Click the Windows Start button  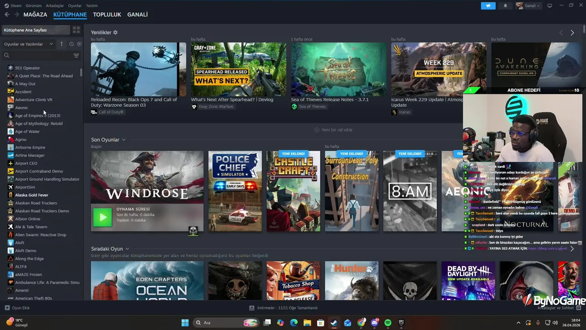(x=185, y=323)
